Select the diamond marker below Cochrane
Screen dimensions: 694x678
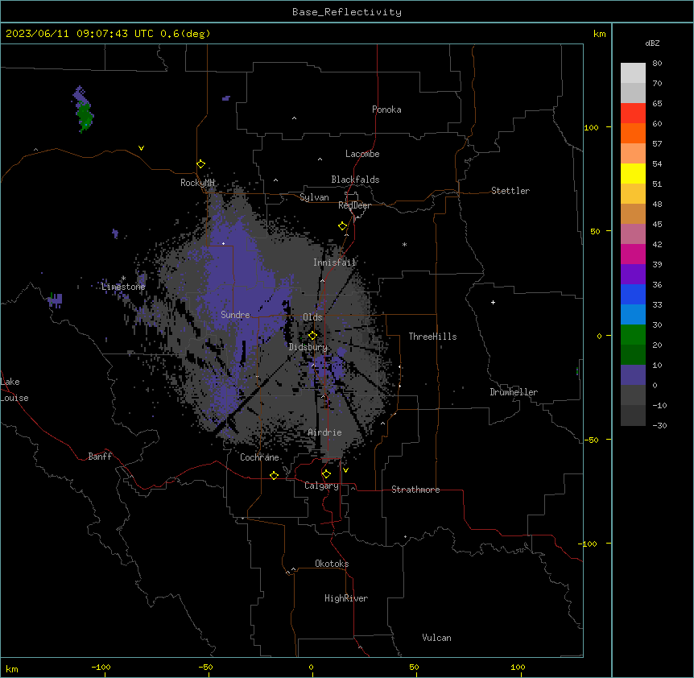point(274,475)
